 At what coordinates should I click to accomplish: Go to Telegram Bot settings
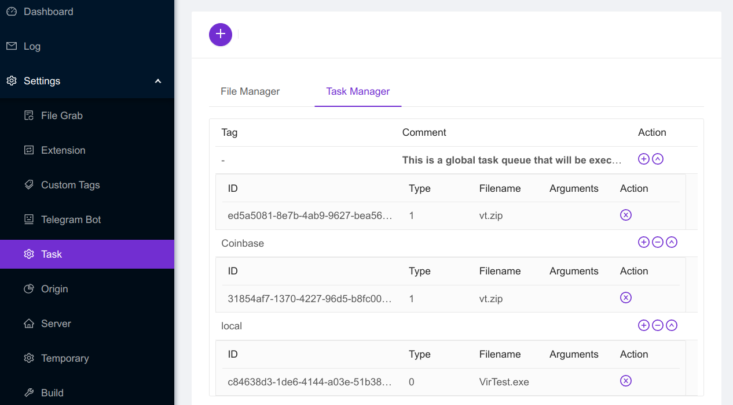(71, 220)
